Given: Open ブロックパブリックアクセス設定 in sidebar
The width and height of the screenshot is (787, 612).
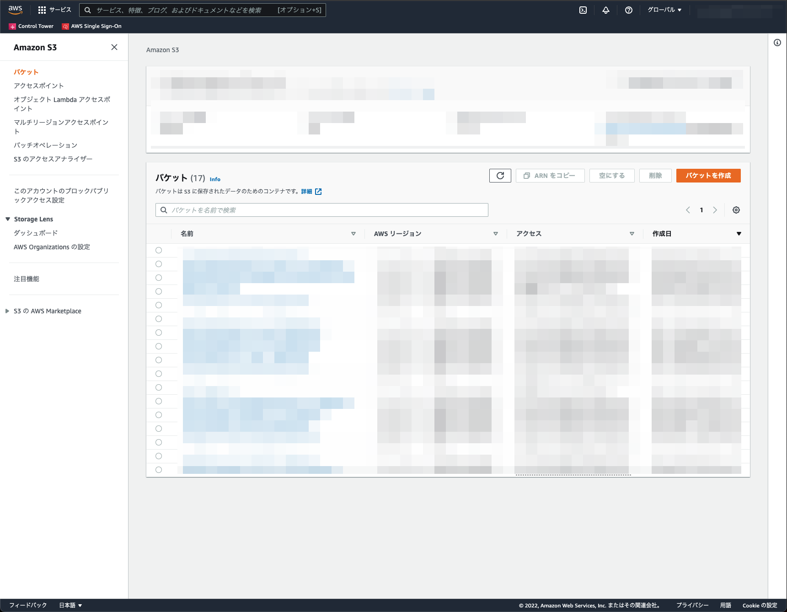Looking at the screenshot, I should point(61,195).
